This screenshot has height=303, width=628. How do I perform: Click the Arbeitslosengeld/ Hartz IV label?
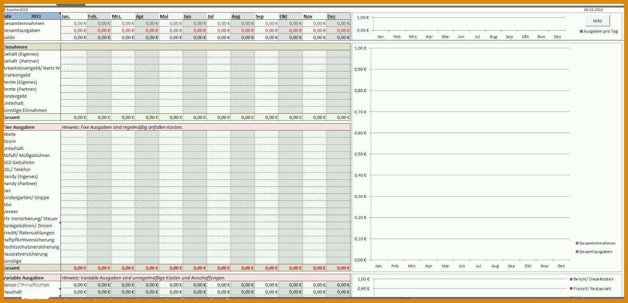coord(31,68)
